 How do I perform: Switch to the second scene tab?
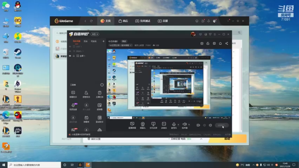point(86,41)
